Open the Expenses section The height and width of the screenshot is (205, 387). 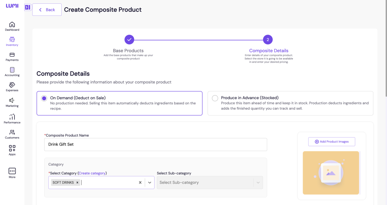[x=12, y=87]
